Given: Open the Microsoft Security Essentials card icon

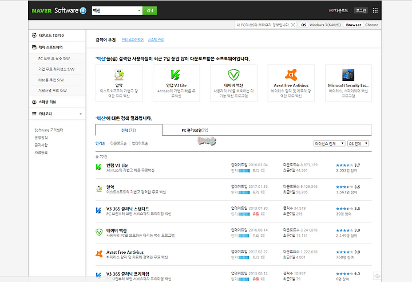Looking at the screenshot, I should 348,75.
